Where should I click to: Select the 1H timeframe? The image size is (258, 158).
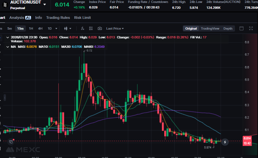[x=31, y=29]
